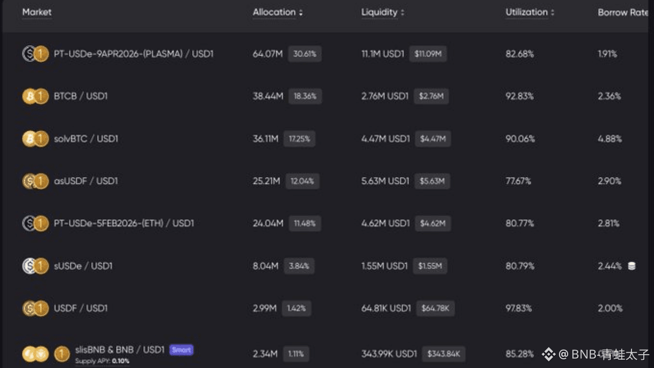Click the Market column header
This screenshot has height=368, width=654.
[x=37, y=12]
